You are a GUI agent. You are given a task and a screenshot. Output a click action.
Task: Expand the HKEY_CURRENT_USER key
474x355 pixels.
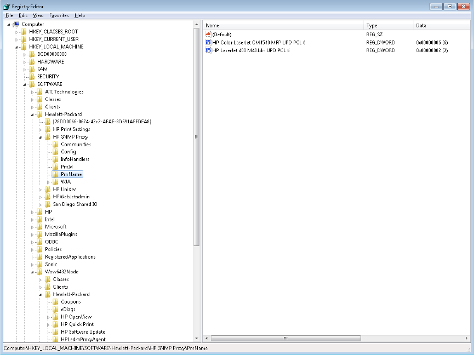pyautogui.click(x=16, y=39)
